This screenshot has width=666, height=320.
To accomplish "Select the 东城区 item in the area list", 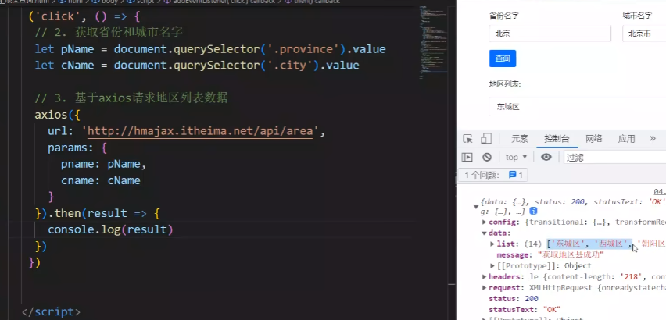I will 578,107.
